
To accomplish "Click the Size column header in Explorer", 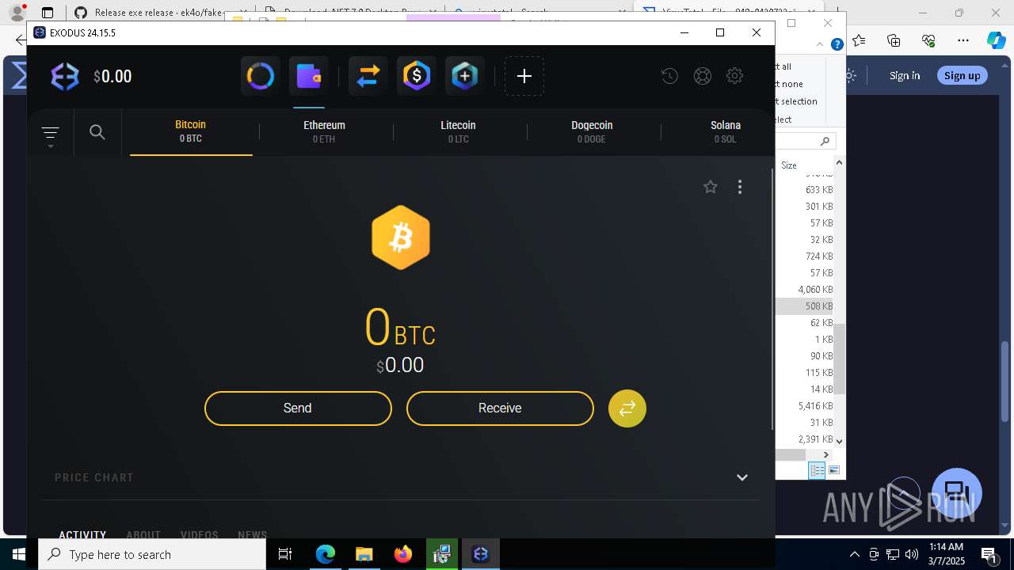I will 789,165.
